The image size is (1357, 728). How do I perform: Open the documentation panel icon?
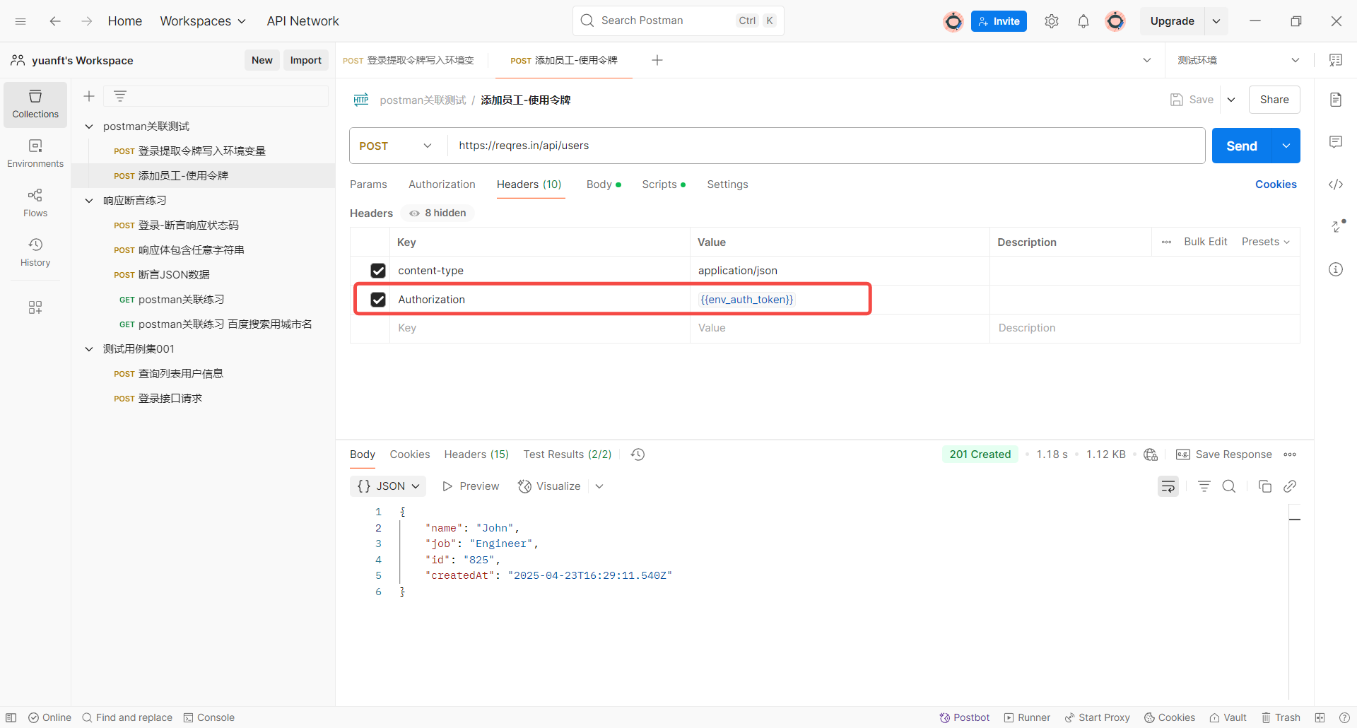[x=1336, y=100]
